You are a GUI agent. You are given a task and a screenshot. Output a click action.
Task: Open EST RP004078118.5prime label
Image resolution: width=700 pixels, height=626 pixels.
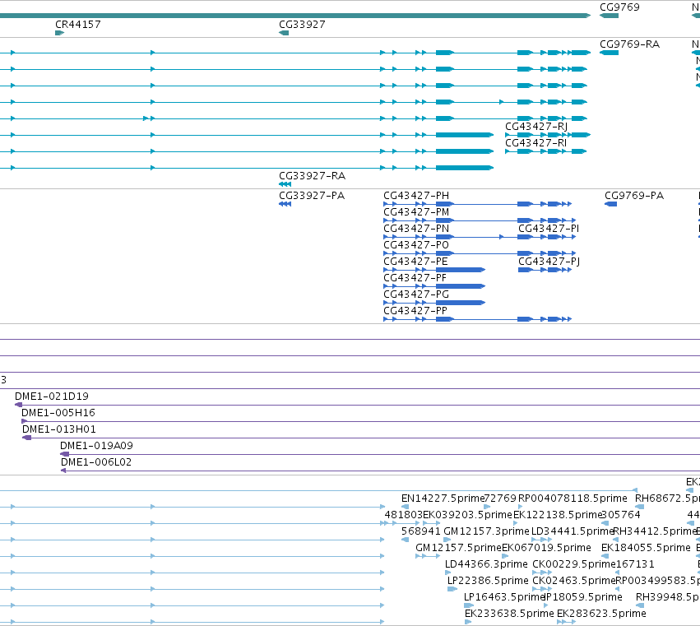tap(573, 498)
